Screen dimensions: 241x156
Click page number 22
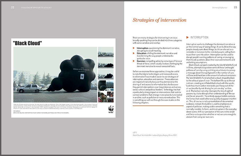pyautogui.click(x=13, y=7)
